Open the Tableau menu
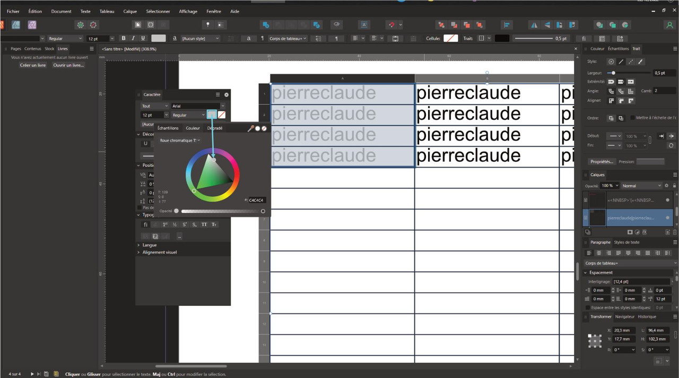The height and width of the screenshot is (378, 679). [107, 11]
